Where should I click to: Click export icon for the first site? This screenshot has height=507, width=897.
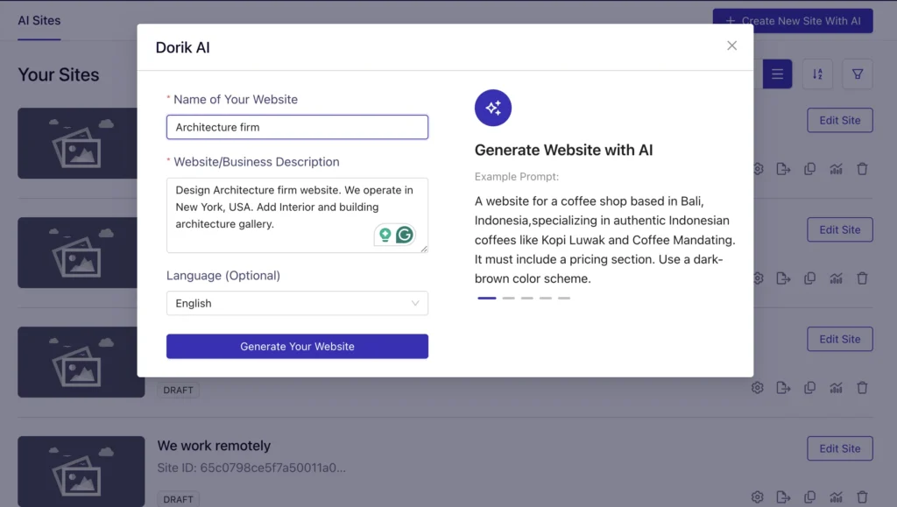pyautogui.click(x=783, y=169)
